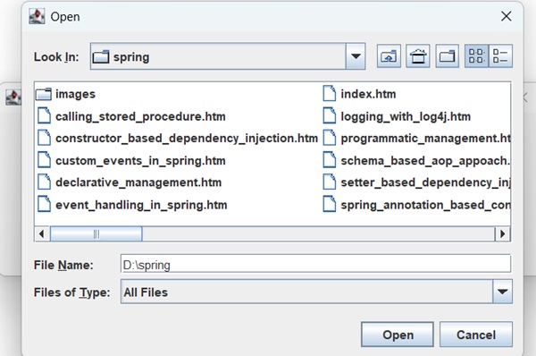The image size is (536, 356).
Task: Click the custom_events_in_spring.htm file icon
Action: pyautogui.click(x=44, y=160)
